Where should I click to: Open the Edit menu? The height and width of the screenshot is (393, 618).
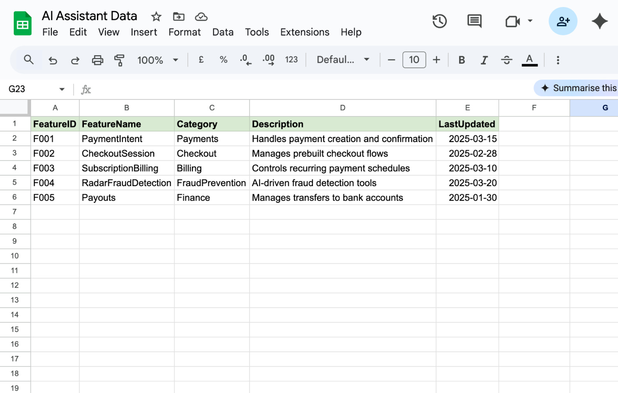click(78, 32)
